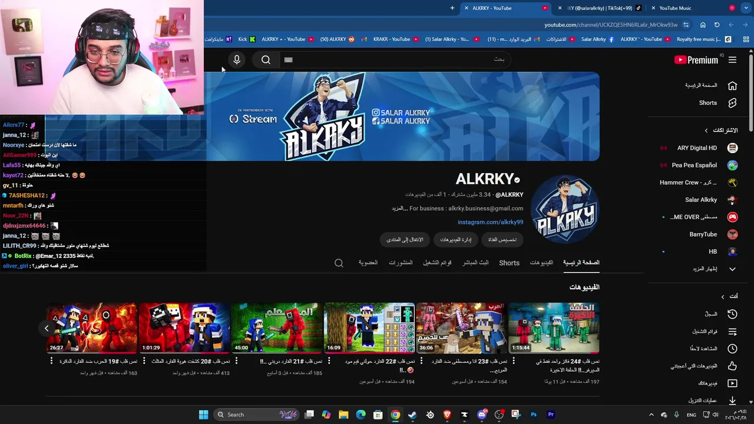754x424 pixels.
Task: Switch to the TikTok salaralkrky browser tab
Action: point(601,8)
